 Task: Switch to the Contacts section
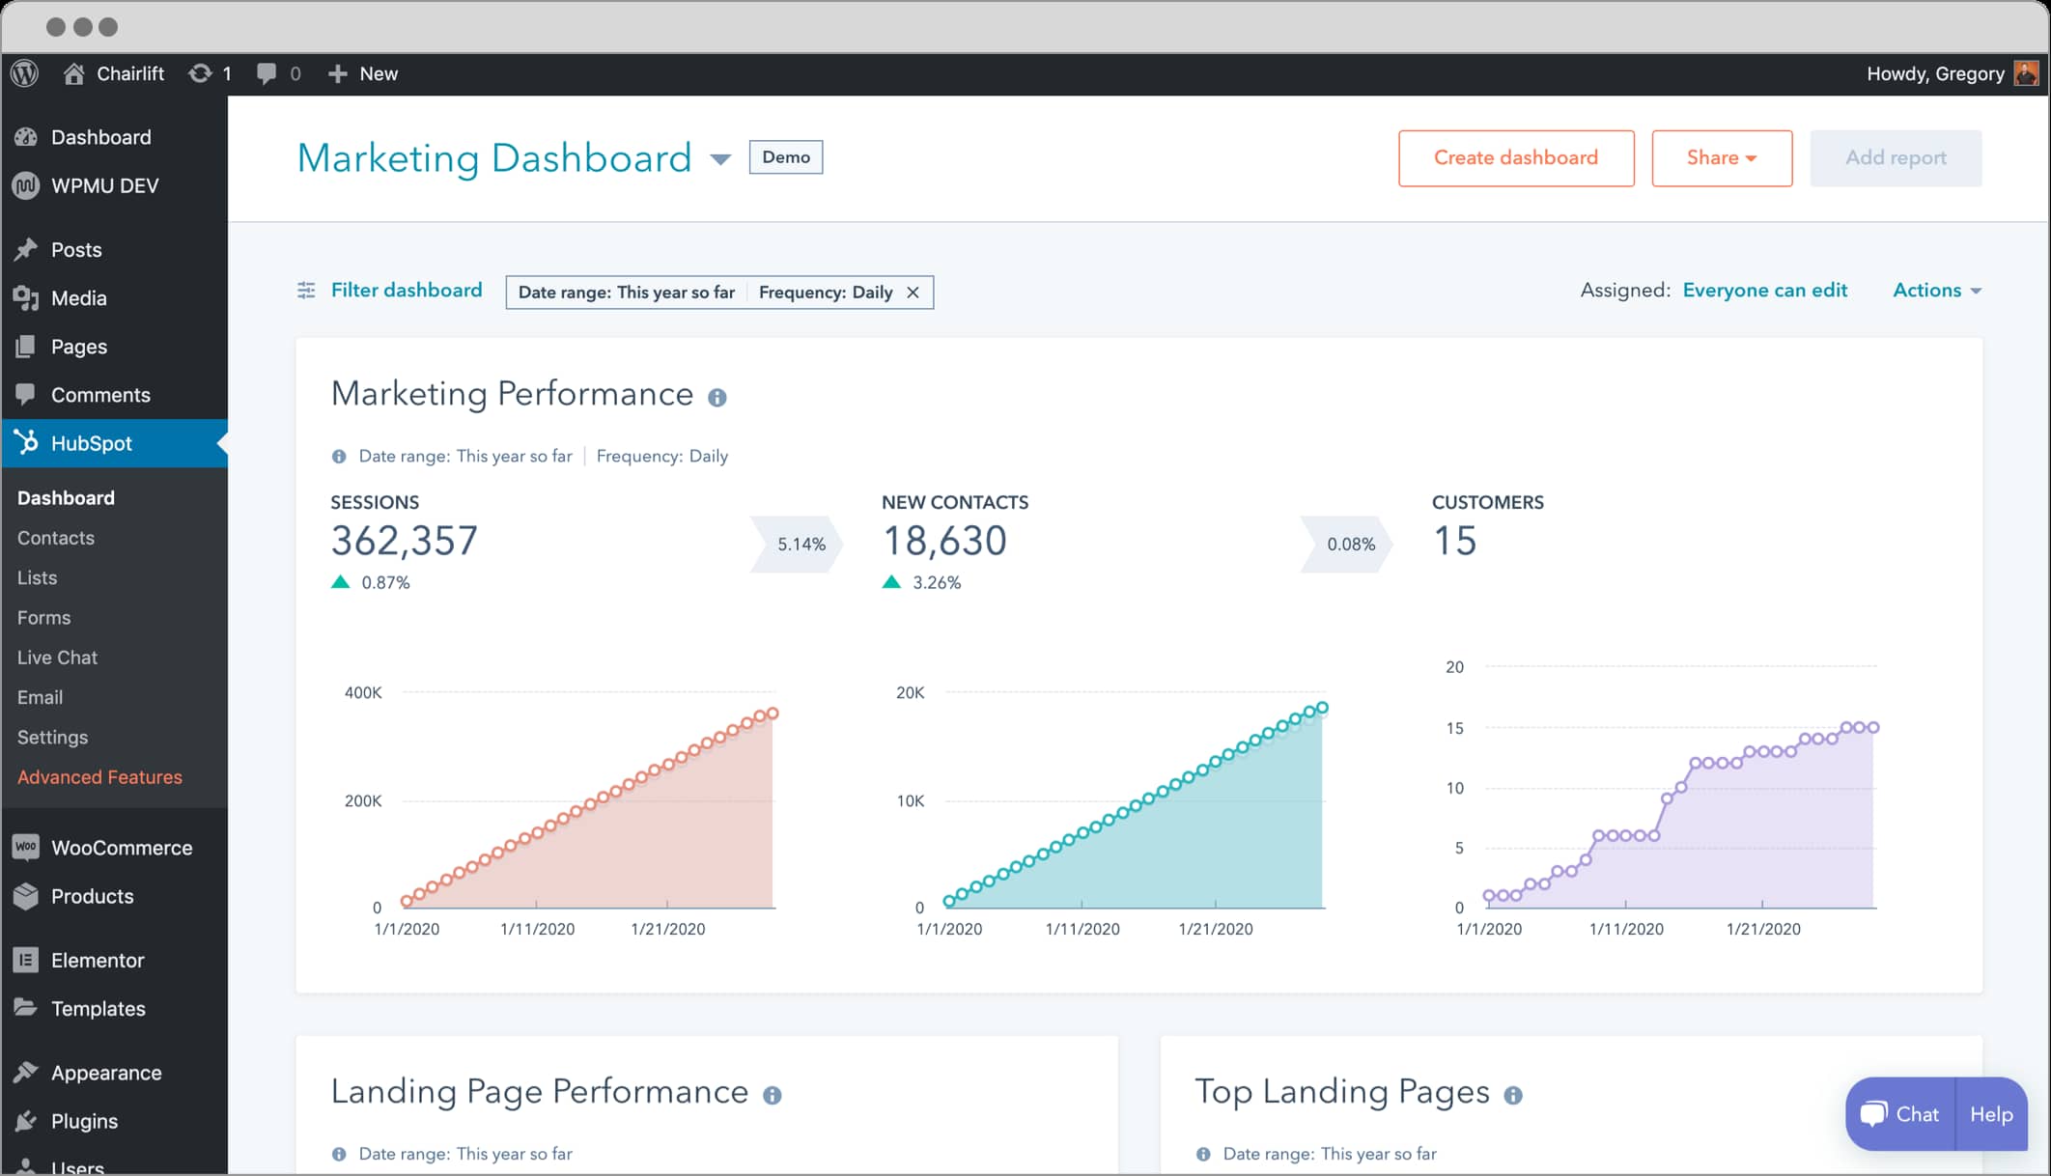pos(55,538)
